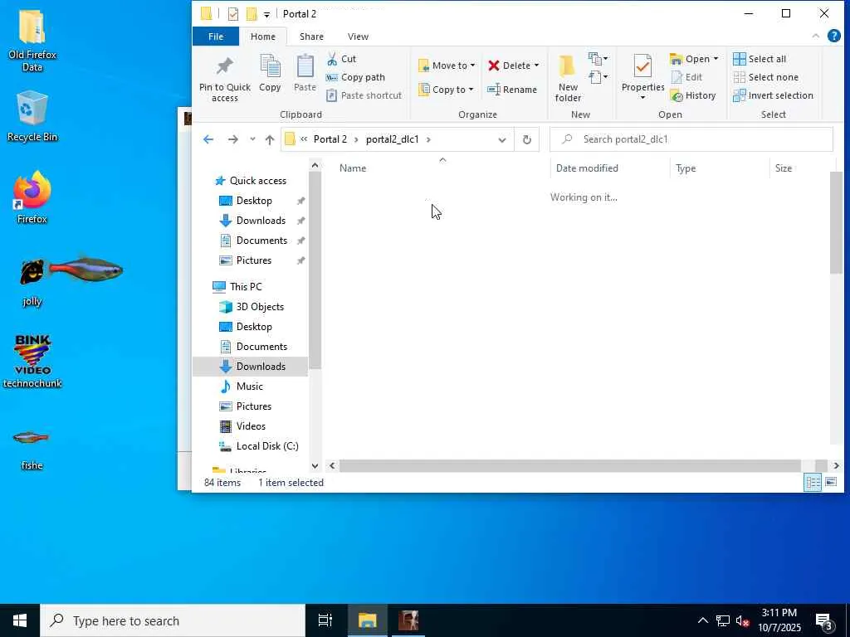The height and width of the screenshot is (637, 850).
Task: Click the taskbar search box
Action: pos(173,620)
